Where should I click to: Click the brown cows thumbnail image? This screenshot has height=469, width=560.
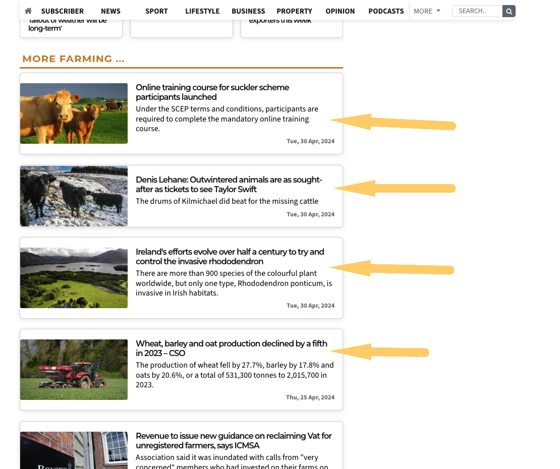[74, 113]
